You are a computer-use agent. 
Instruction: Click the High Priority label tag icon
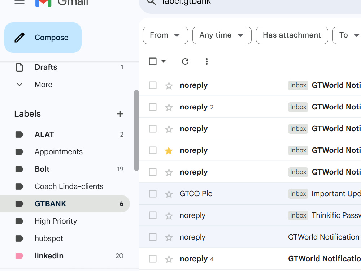(x=19, y=221)
